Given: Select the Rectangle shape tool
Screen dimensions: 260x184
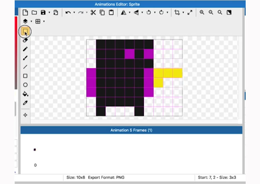Looking at the screenshot, I should tap(25, 76).
